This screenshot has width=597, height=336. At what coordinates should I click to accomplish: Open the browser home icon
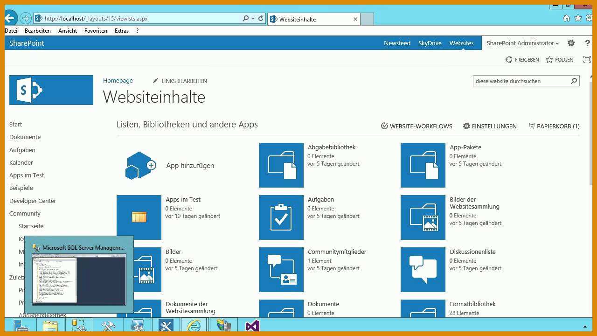click(x=566, y=18)
